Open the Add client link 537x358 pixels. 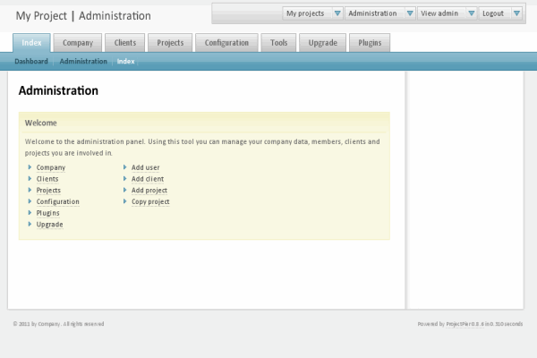pyautogui.click(x=147, y=179)
